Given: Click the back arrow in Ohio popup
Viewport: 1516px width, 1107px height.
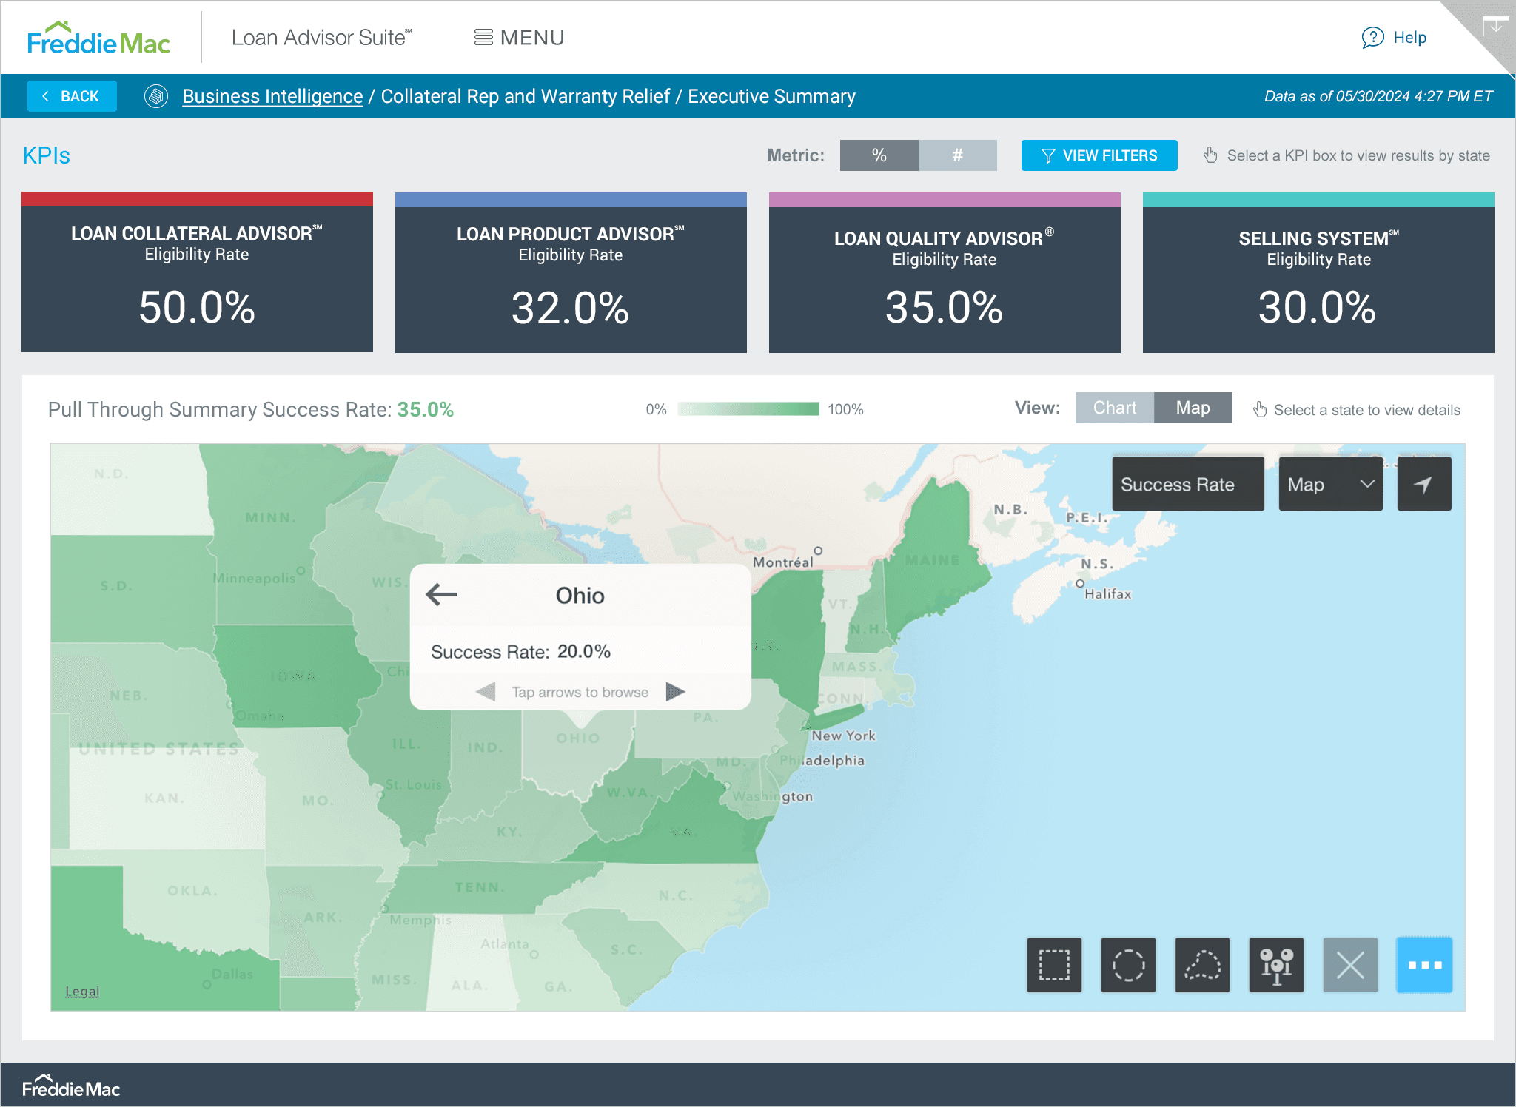Looking at the screenshot, I should [x=442, y=594].
